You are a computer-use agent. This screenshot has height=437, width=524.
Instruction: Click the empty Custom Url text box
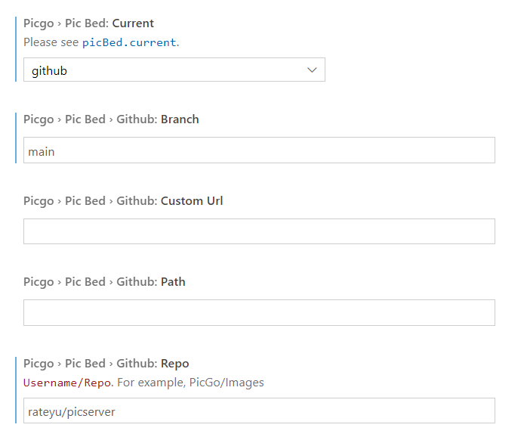pyautogui.click(x=259, y=231)
